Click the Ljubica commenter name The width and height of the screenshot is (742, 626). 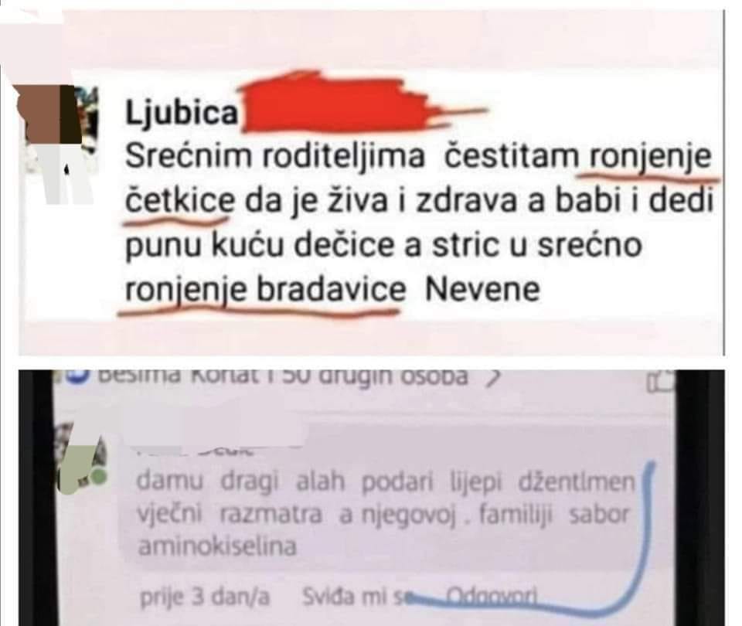181,113
